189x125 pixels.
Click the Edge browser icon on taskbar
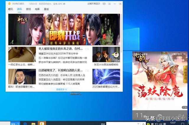point(25,124)
